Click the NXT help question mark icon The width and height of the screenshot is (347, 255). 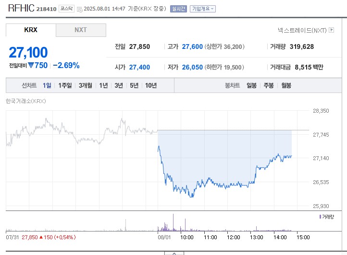point(331,30)
